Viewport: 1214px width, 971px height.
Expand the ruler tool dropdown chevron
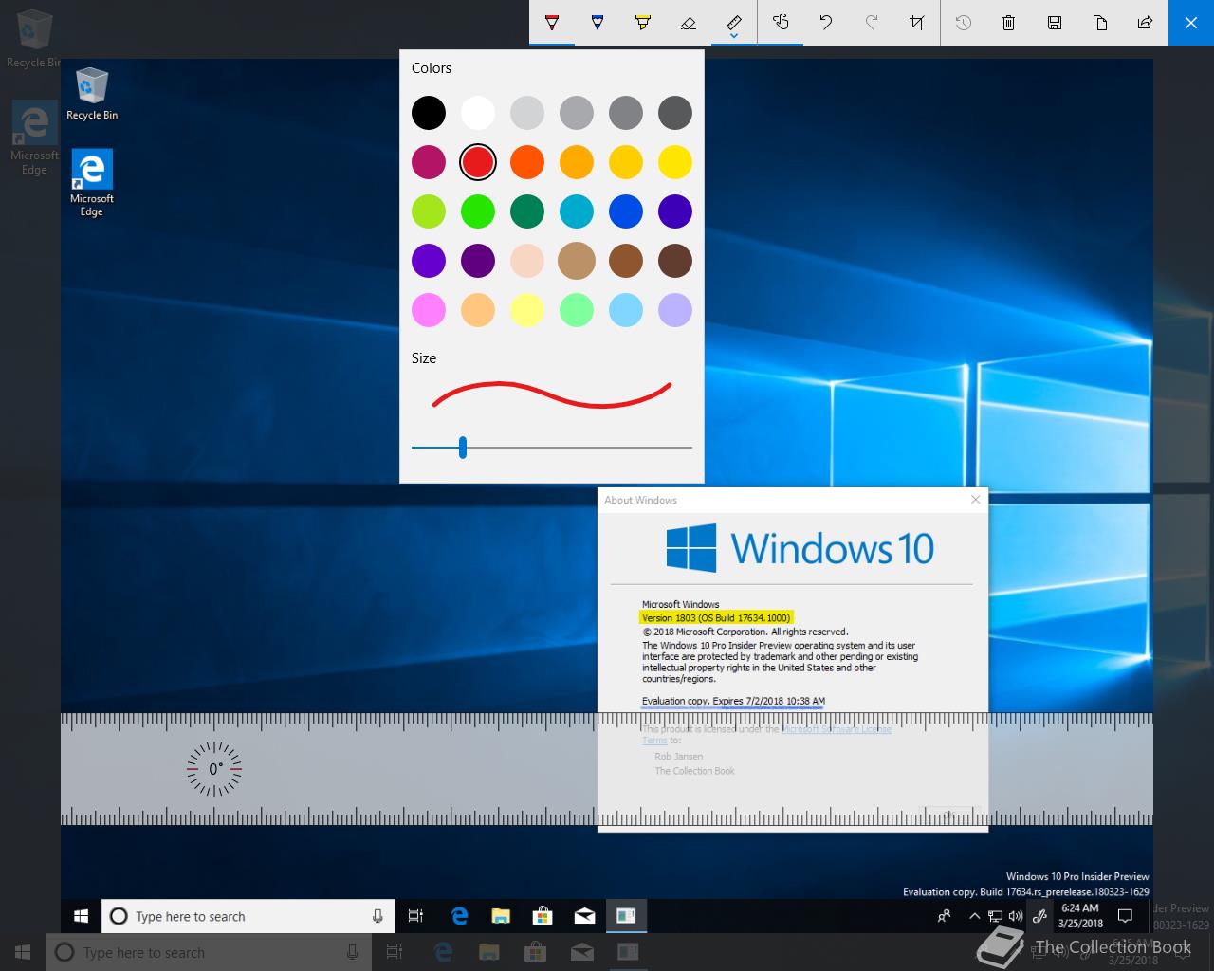click(734, 37)
